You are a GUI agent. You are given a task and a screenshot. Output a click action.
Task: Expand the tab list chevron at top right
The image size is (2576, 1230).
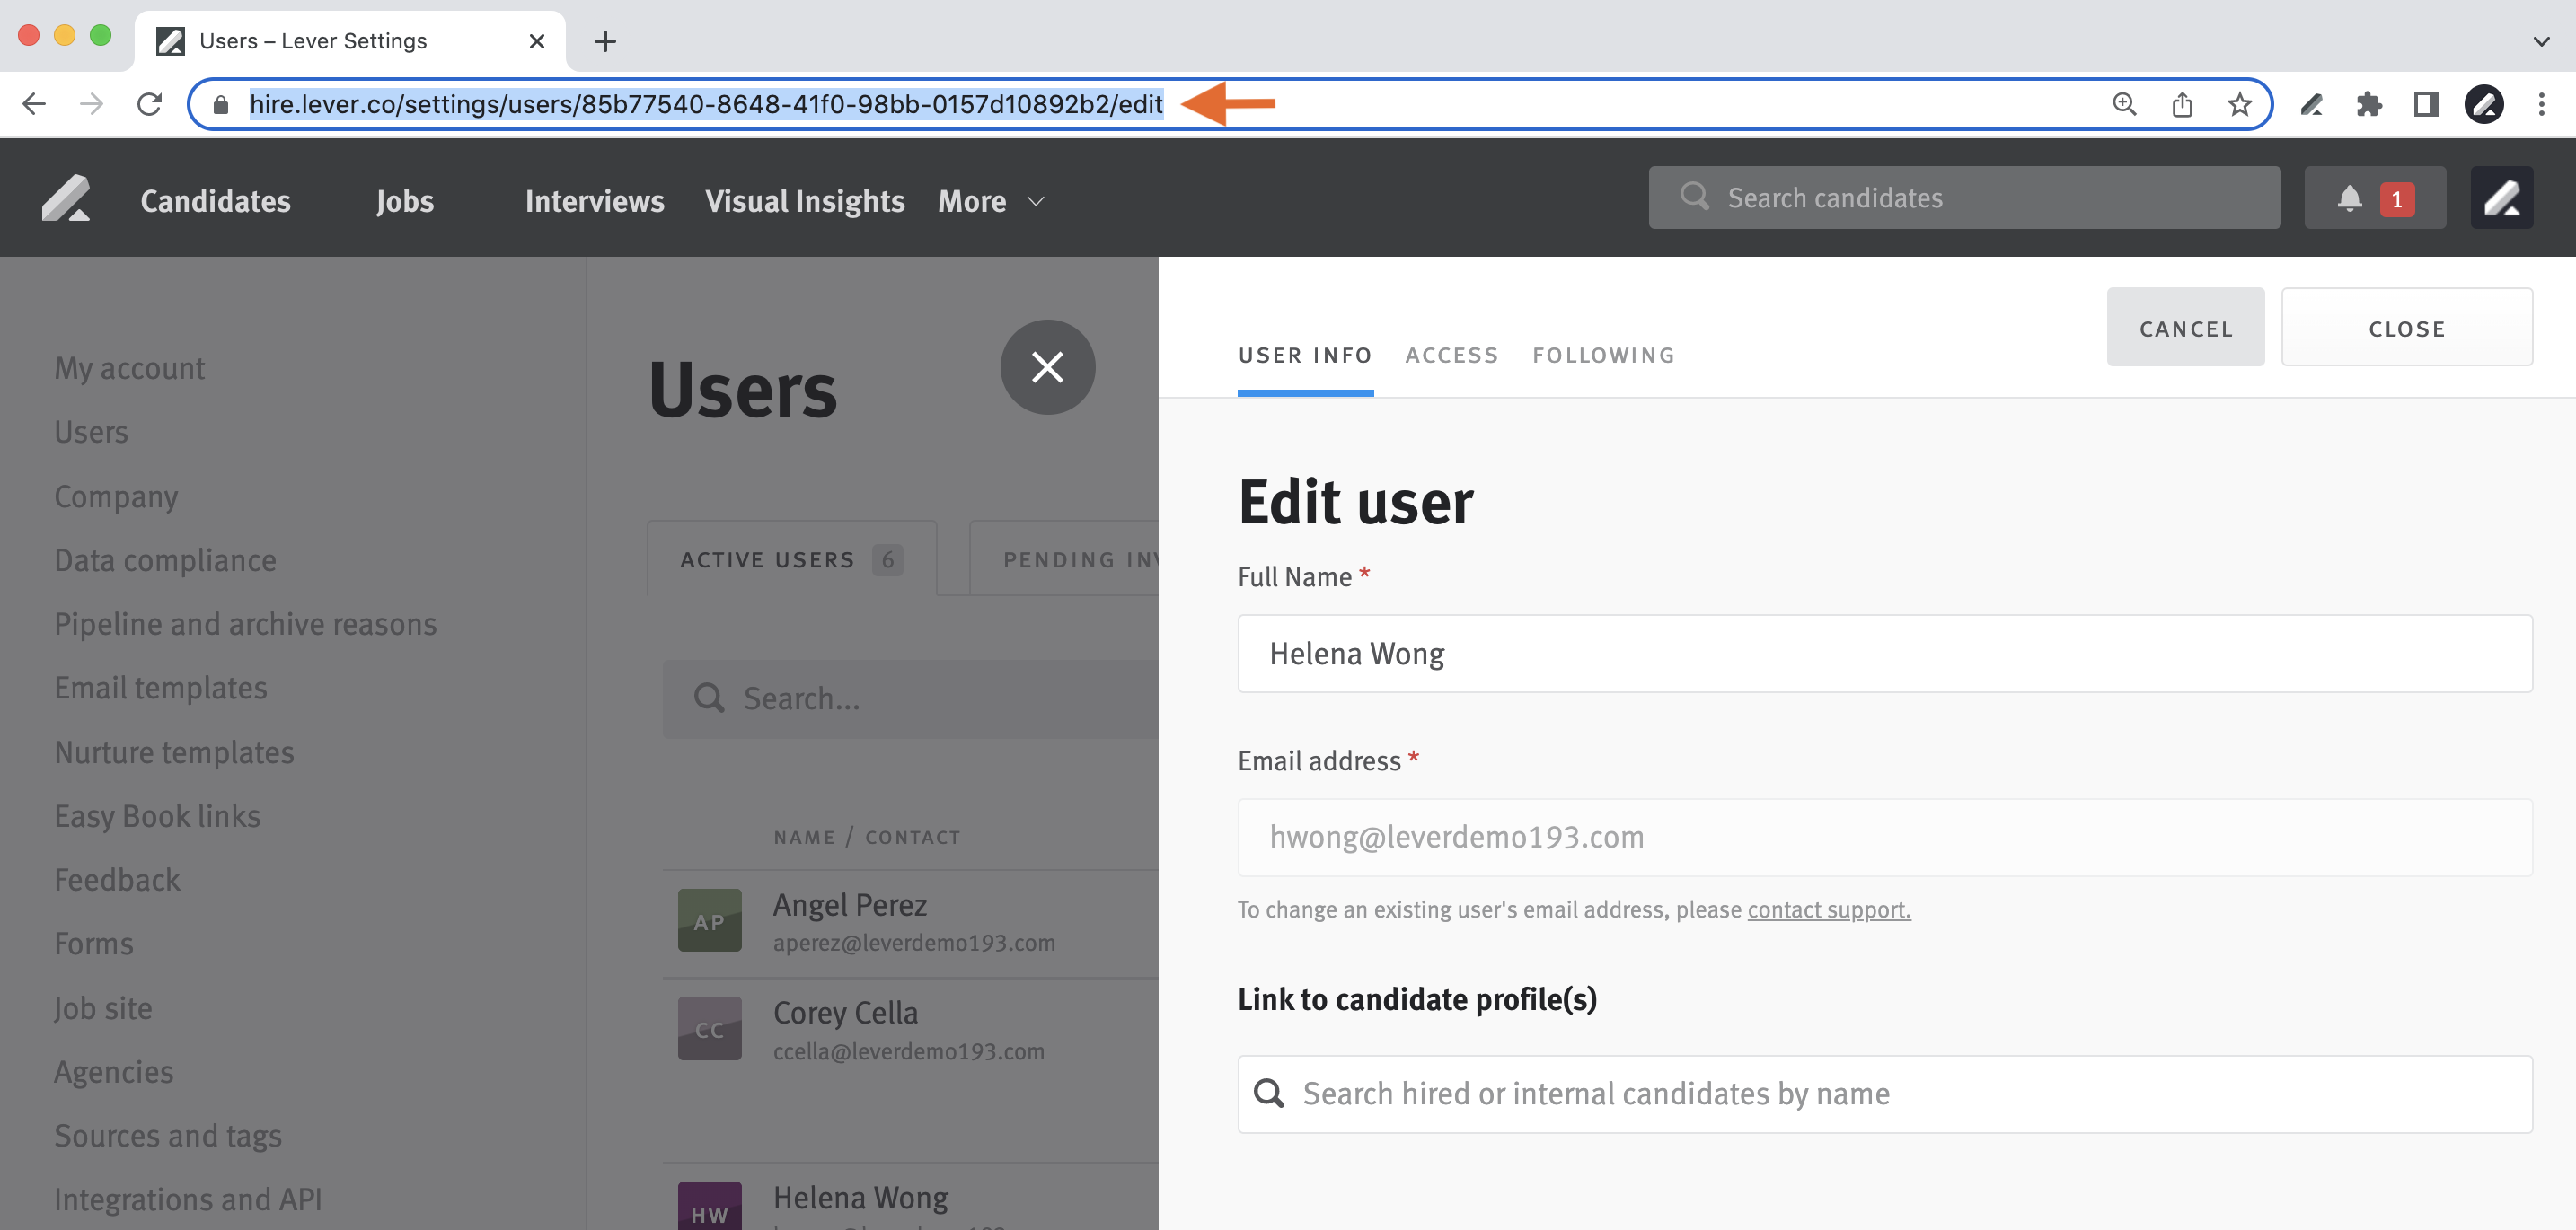[2541, 41]
